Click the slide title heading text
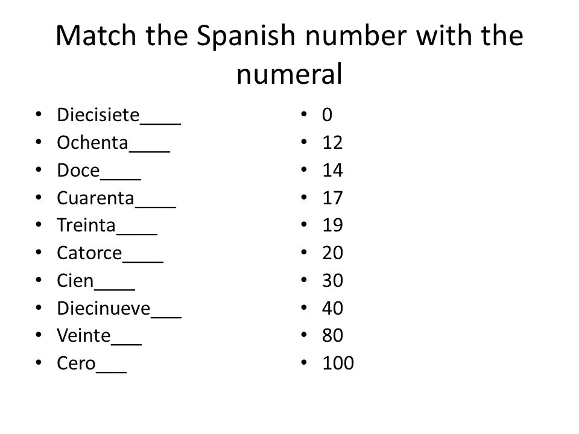The image size is (579, 434). [x=289, y=54]
